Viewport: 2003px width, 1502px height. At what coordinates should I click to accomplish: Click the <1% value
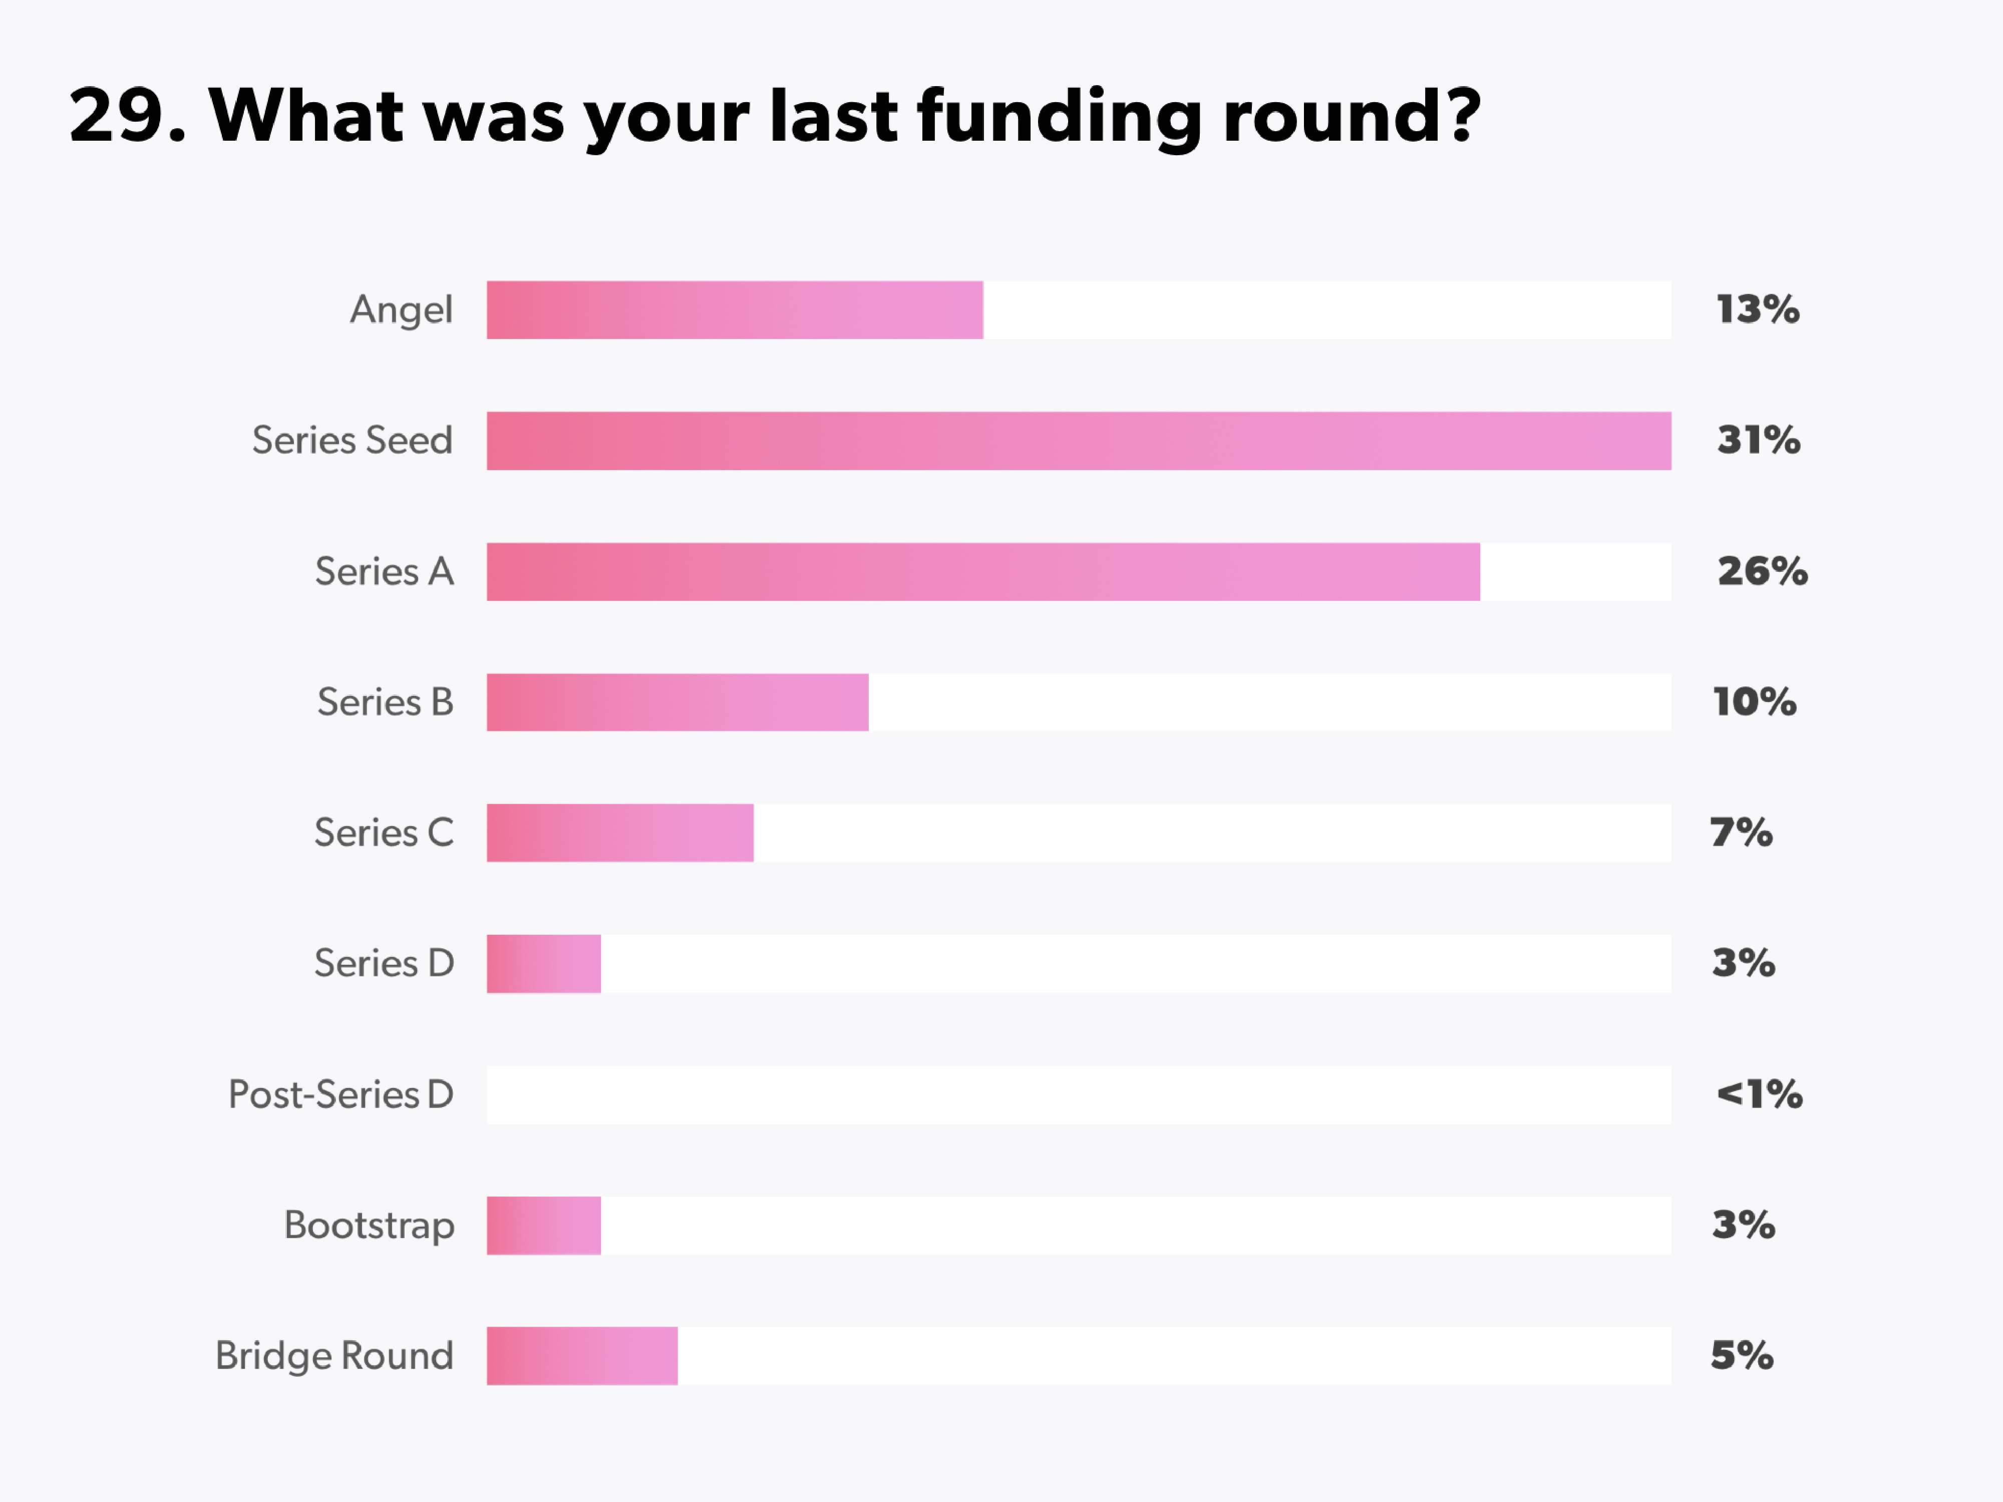1760,1094
